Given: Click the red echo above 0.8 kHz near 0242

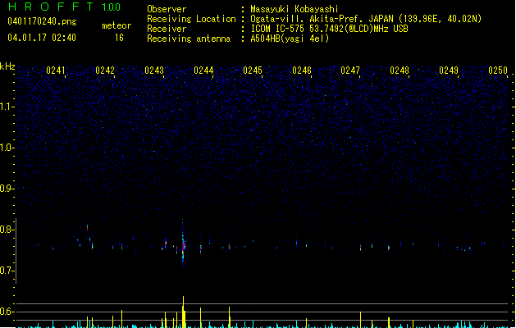Looking at the screenshot, I should tap(87, 226).
